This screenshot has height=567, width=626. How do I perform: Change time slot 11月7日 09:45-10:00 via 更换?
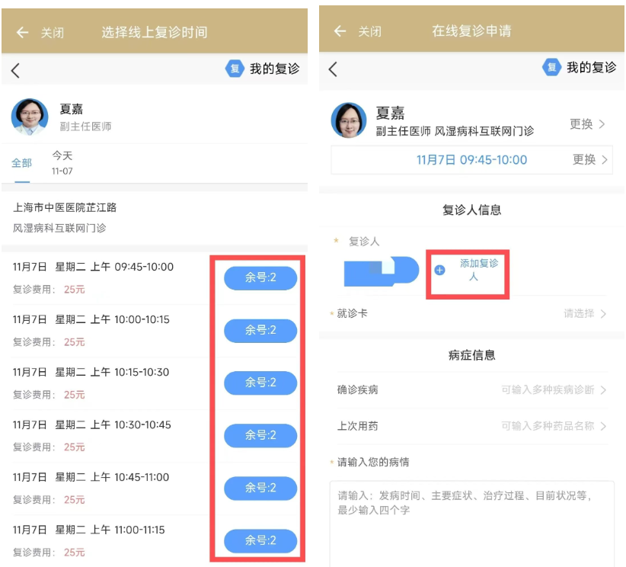(590, 159)
